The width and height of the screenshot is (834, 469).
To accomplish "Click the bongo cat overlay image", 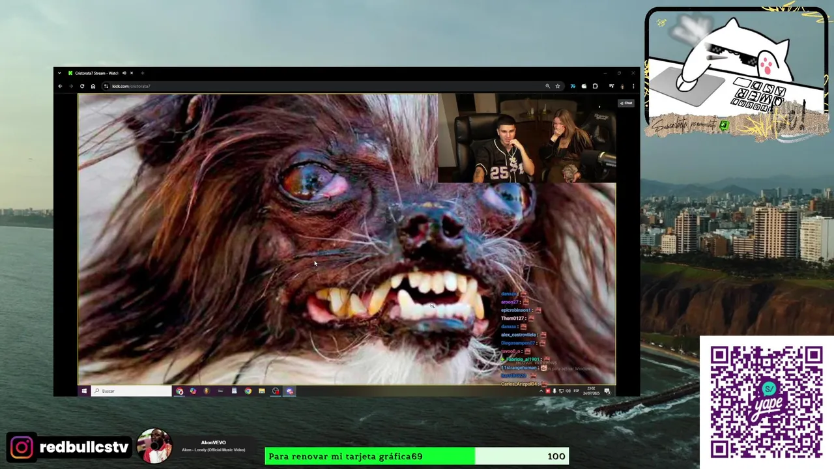I will [736, 72].
